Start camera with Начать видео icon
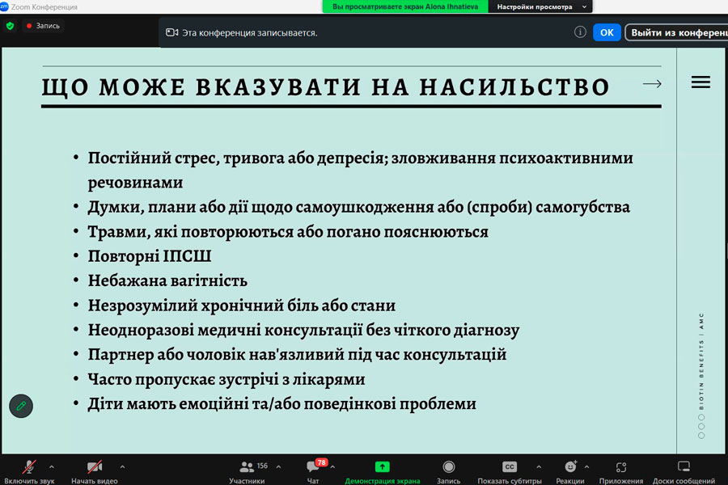The height and width of the screenshot is (485, 728). pos(95,467)
